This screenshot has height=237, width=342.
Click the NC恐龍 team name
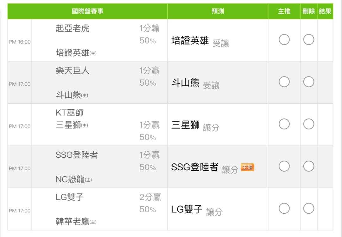pyautogui.click(x=70, y=179)
